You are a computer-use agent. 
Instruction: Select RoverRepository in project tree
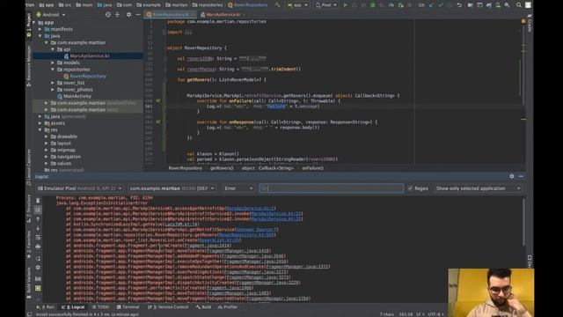pyautogui.click(x=88, y=77)
